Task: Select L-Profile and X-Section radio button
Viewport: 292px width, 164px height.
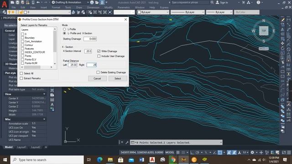Action: [x=64, y=33]
